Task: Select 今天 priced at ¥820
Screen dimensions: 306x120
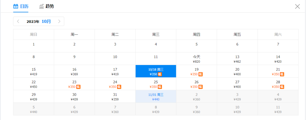Action: tap(197, 58)
